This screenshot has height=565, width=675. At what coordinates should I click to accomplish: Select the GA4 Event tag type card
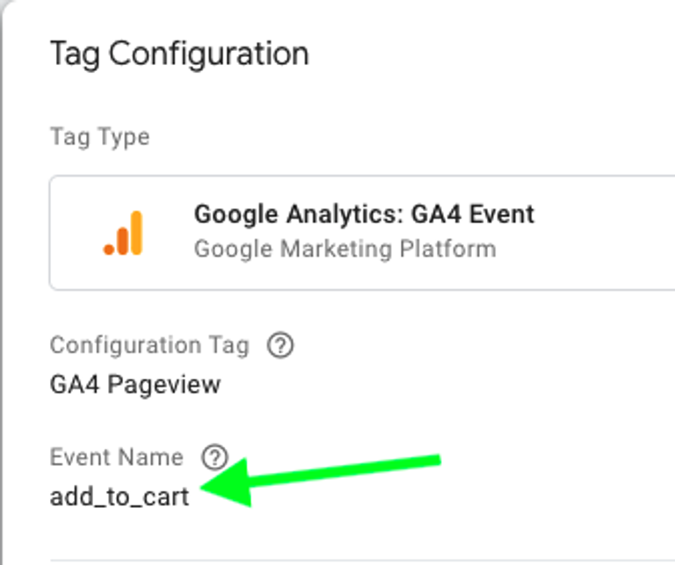tap(362, 233)
